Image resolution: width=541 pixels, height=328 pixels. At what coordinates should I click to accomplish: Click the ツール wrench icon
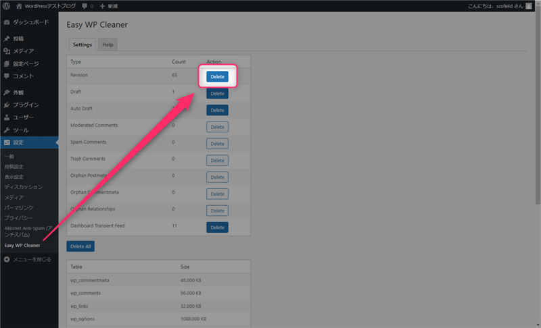point(7,130)
